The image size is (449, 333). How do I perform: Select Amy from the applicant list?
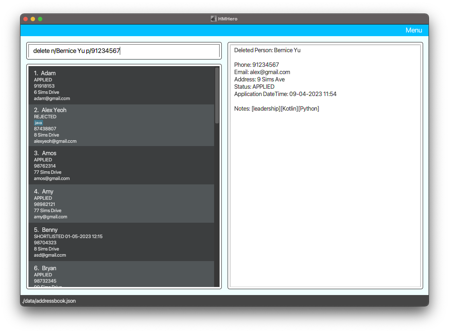pyautogui.click(x=121, y=204)
